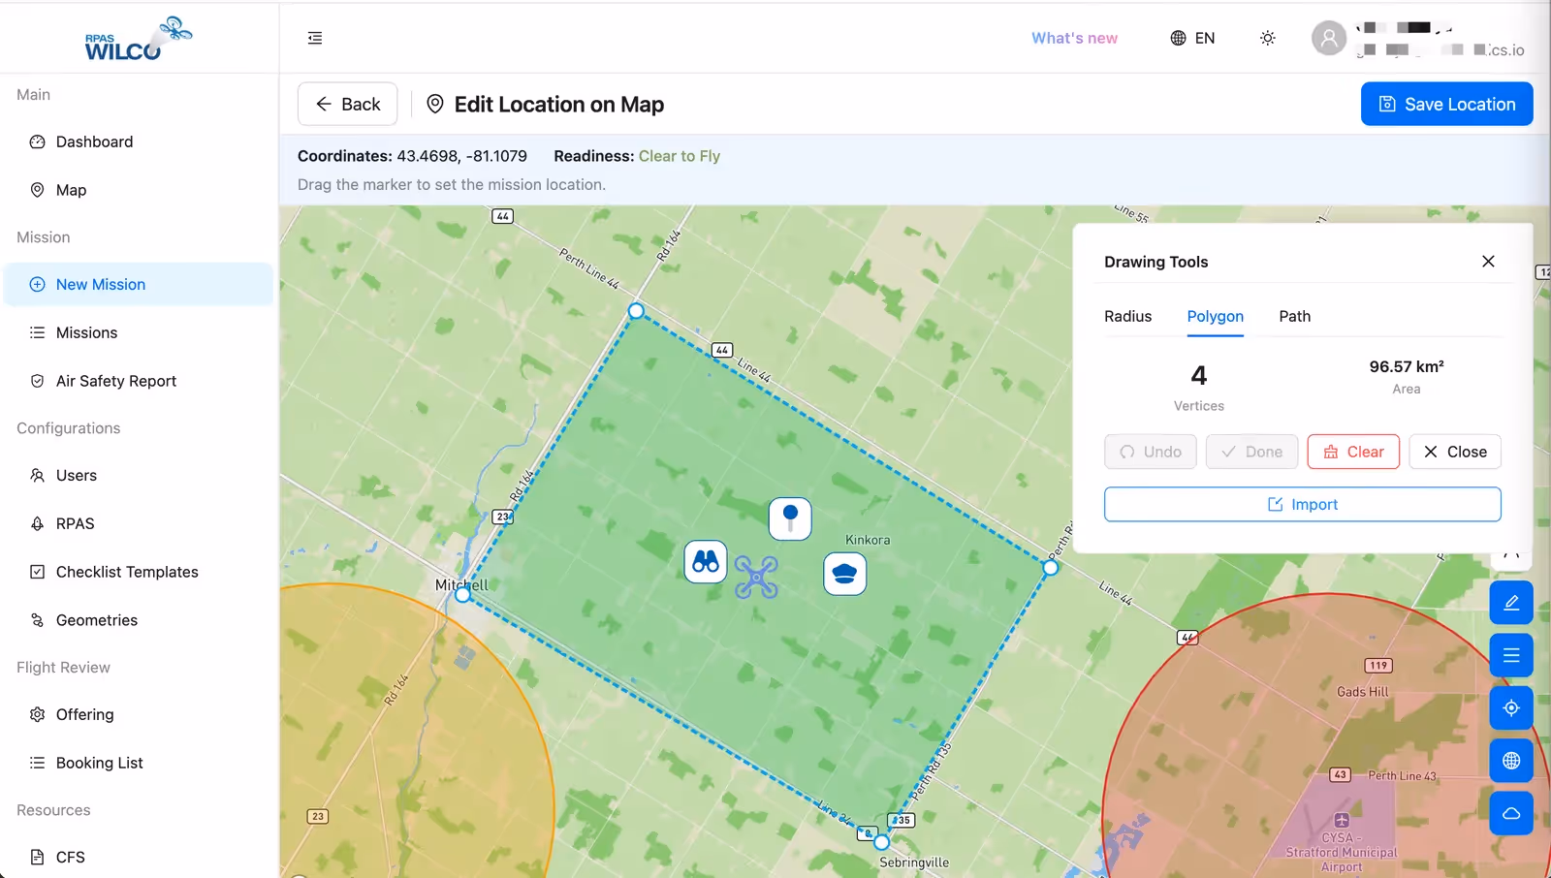Open the drawing pencil tool button
Image resolution: width=1551 pixels, height=878 pixels.
tap(1511, 603)
